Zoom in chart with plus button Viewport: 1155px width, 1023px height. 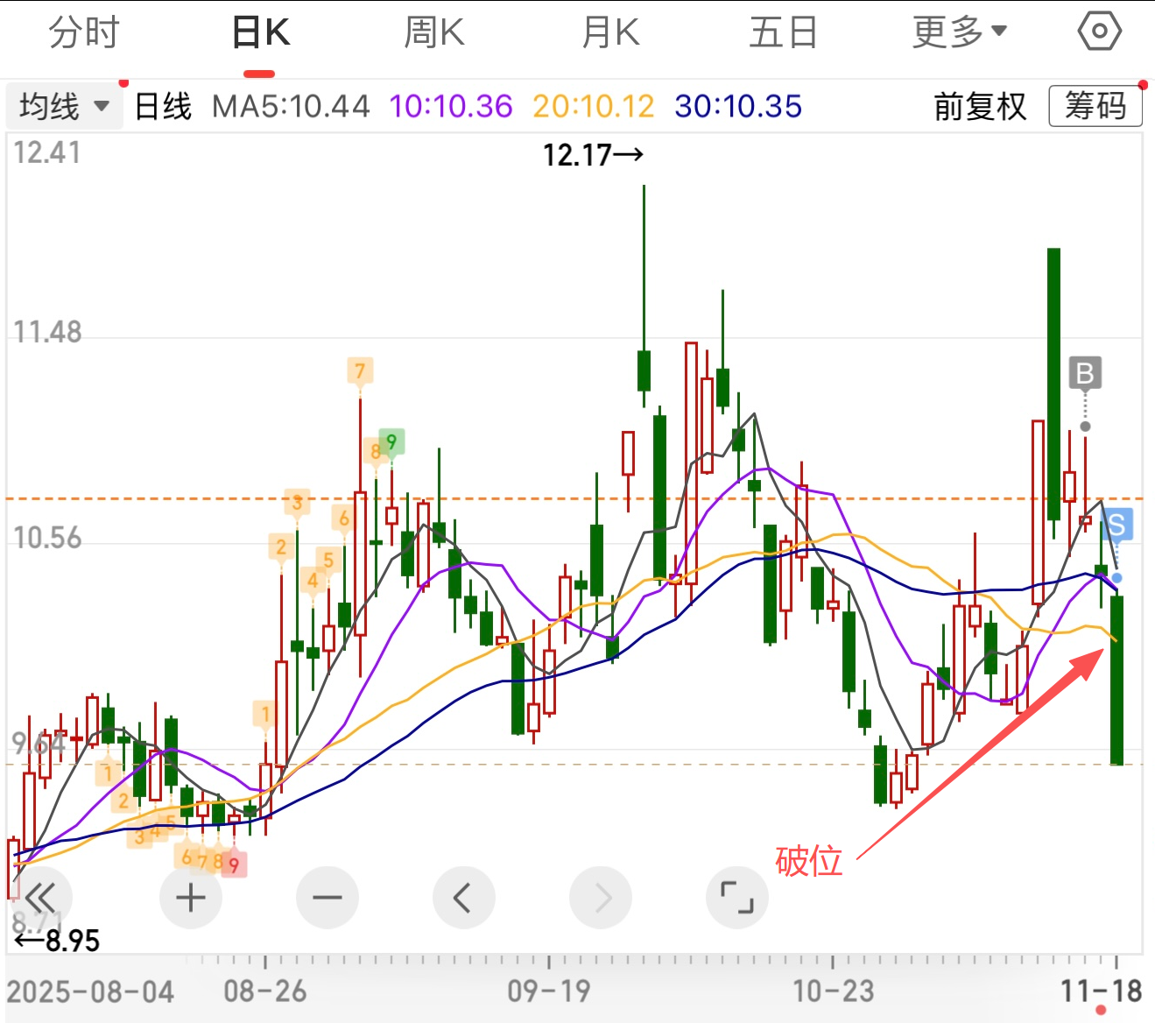tap(191, 898)
